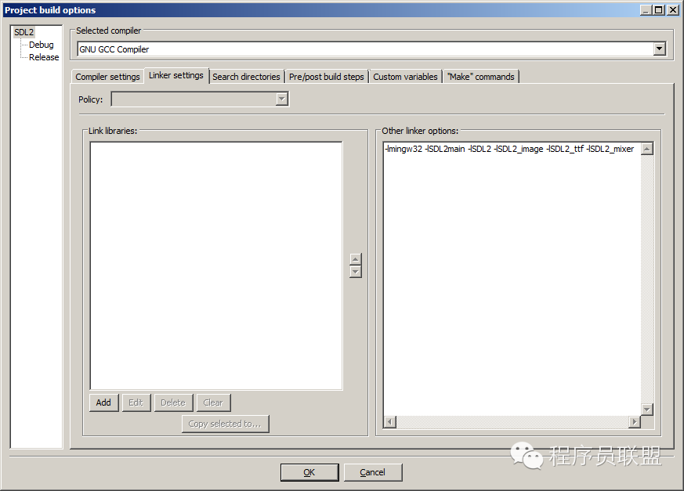The image size is (684, 491).
Task: Click inside the Link libraries list
Action: [216, 265]
